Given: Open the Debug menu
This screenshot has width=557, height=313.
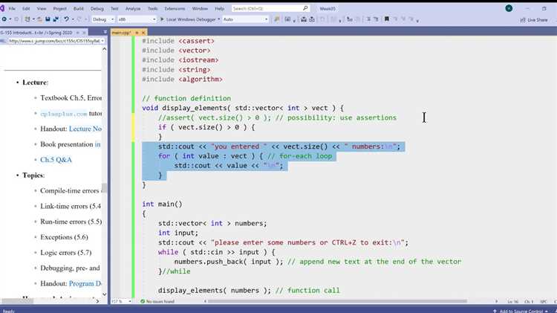Looking at the screenshot, I should [x=97, y=8].
